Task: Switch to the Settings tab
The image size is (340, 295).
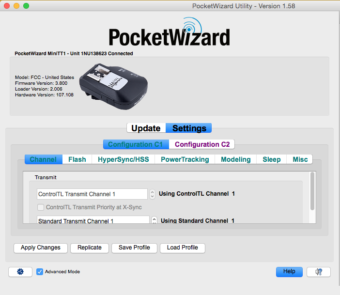Action: 189,128
